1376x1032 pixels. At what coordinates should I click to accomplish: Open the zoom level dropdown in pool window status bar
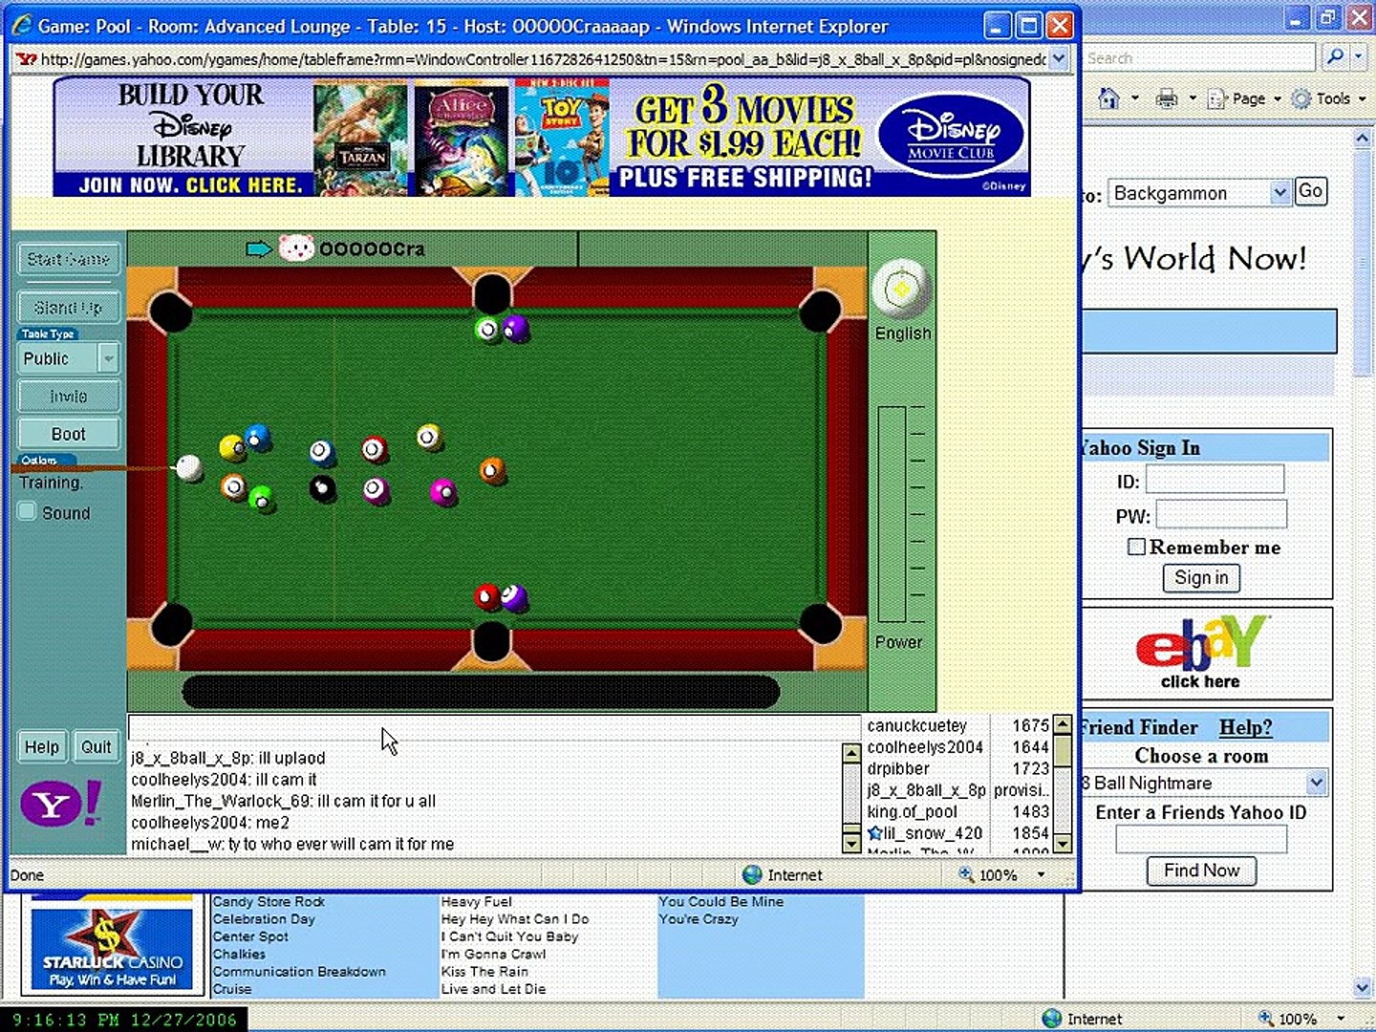(1041, 874)
